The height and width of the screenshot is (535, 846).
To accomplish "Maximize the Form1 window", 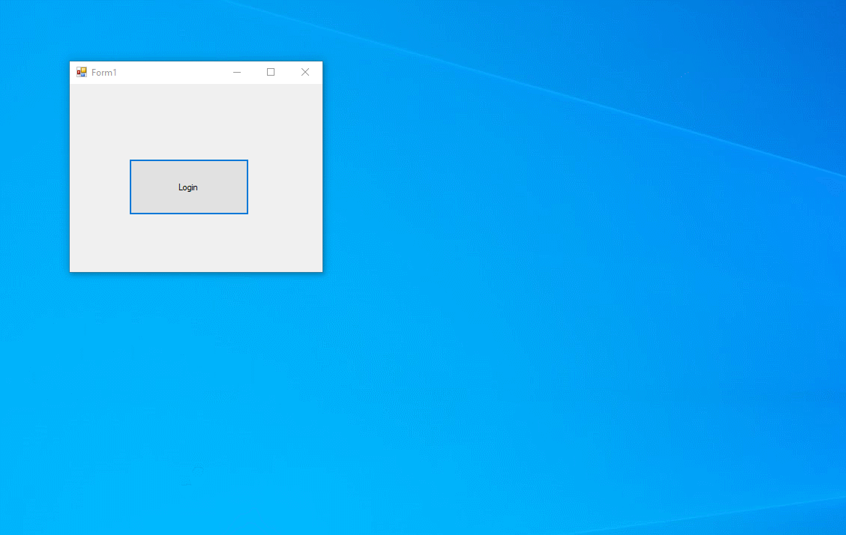I will (x=271, y=72).
